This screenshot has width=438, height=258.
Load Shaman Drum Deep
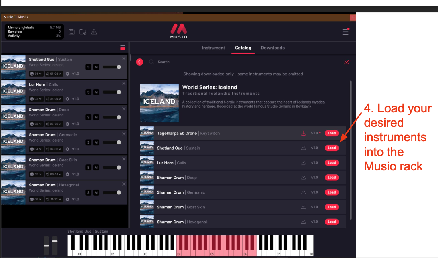click(x=332, y=177)
